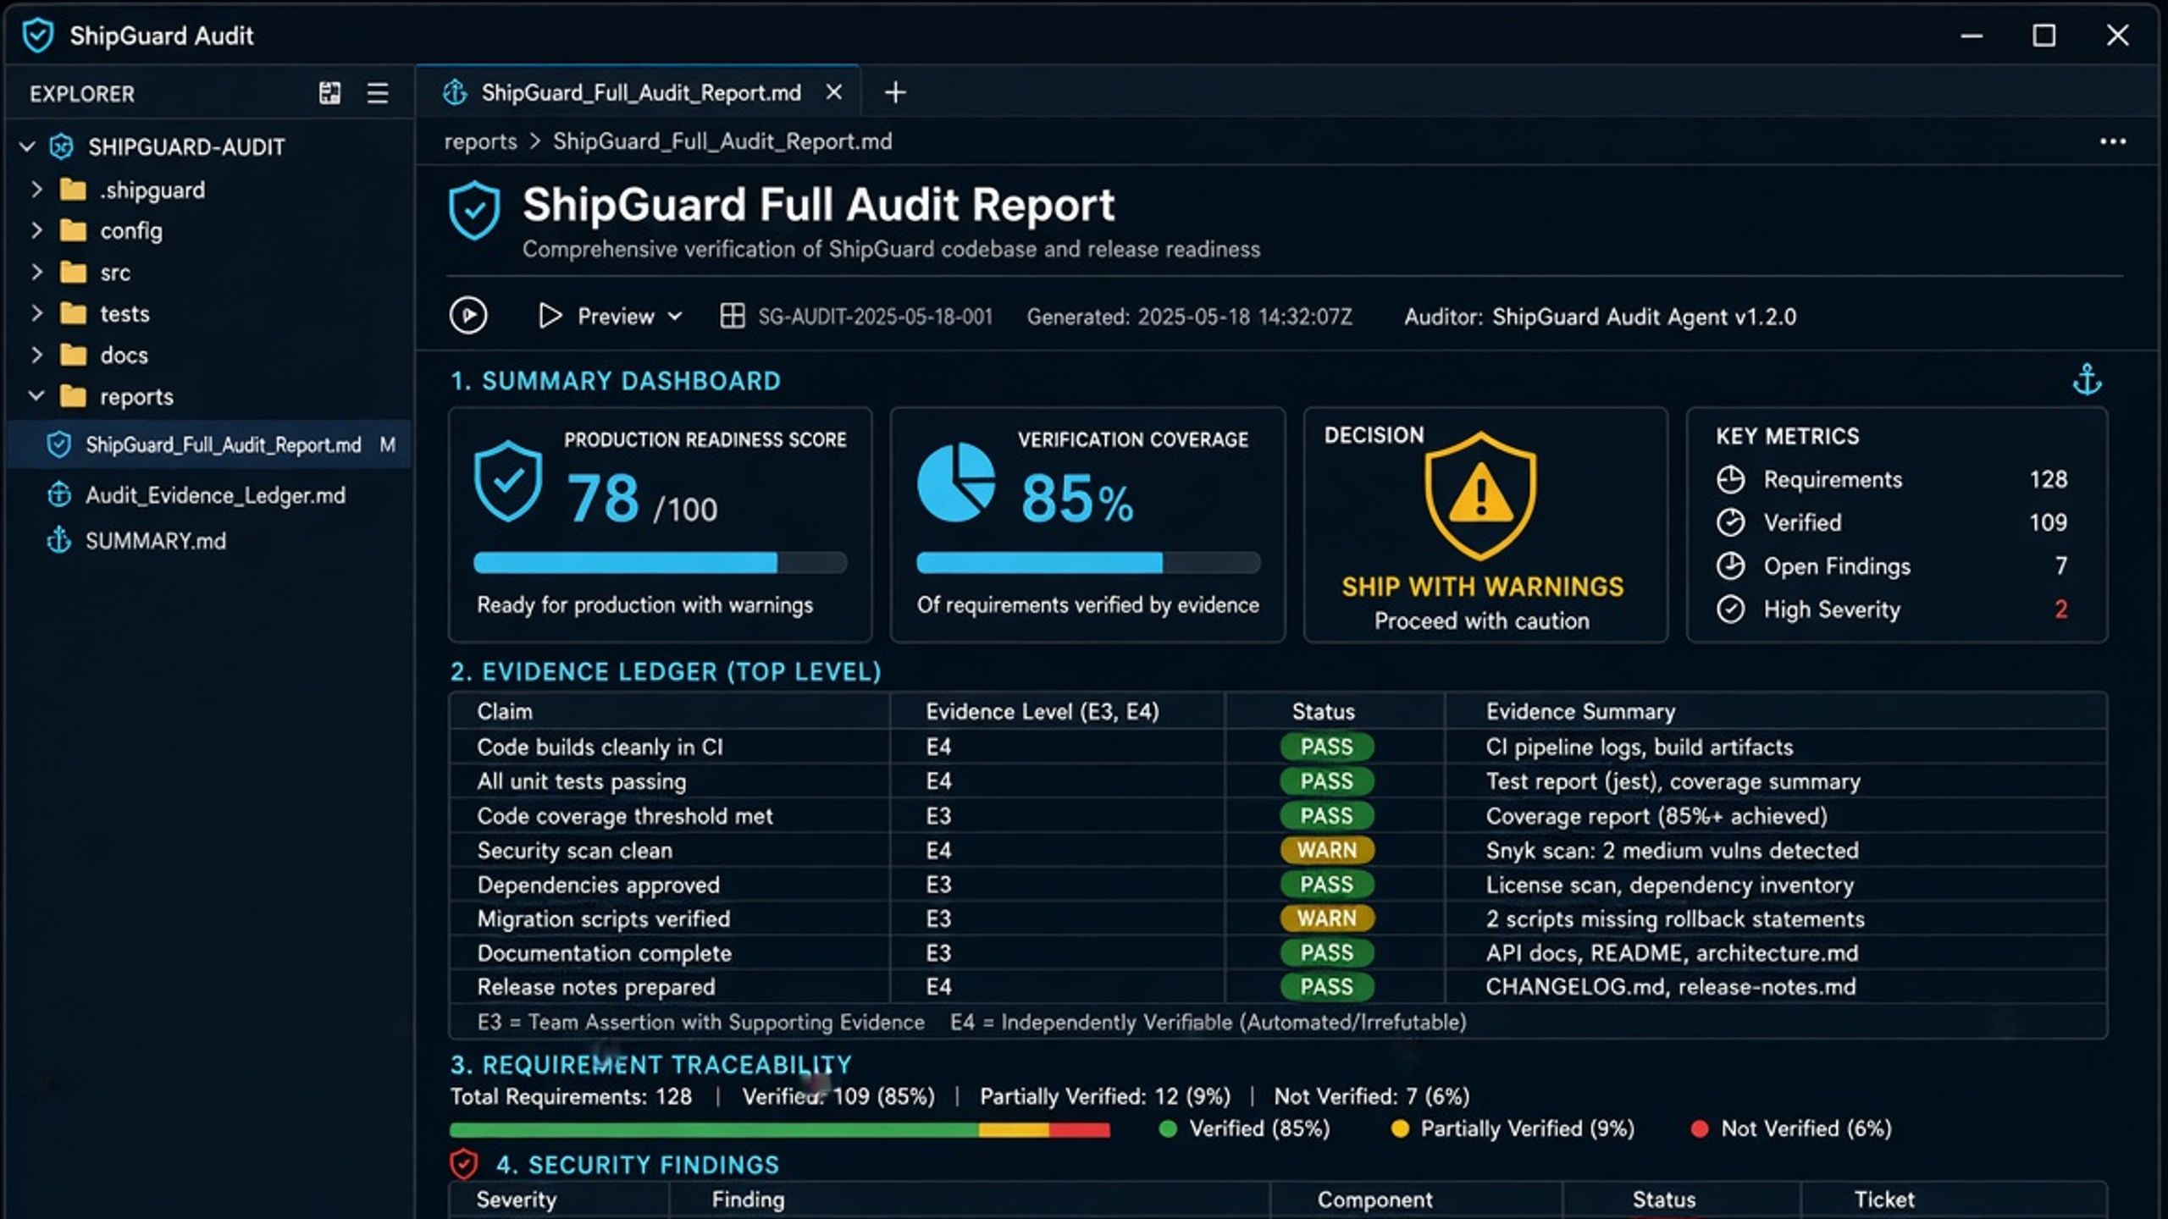Click the Verified metric icon

tap(1730, 522)
